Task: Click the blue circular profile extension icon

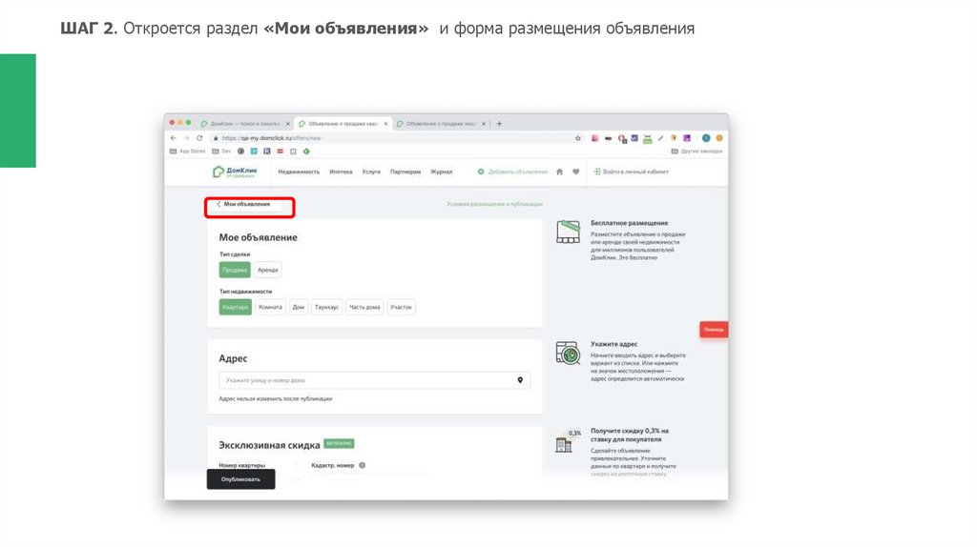Action: [x=706, y=138]
